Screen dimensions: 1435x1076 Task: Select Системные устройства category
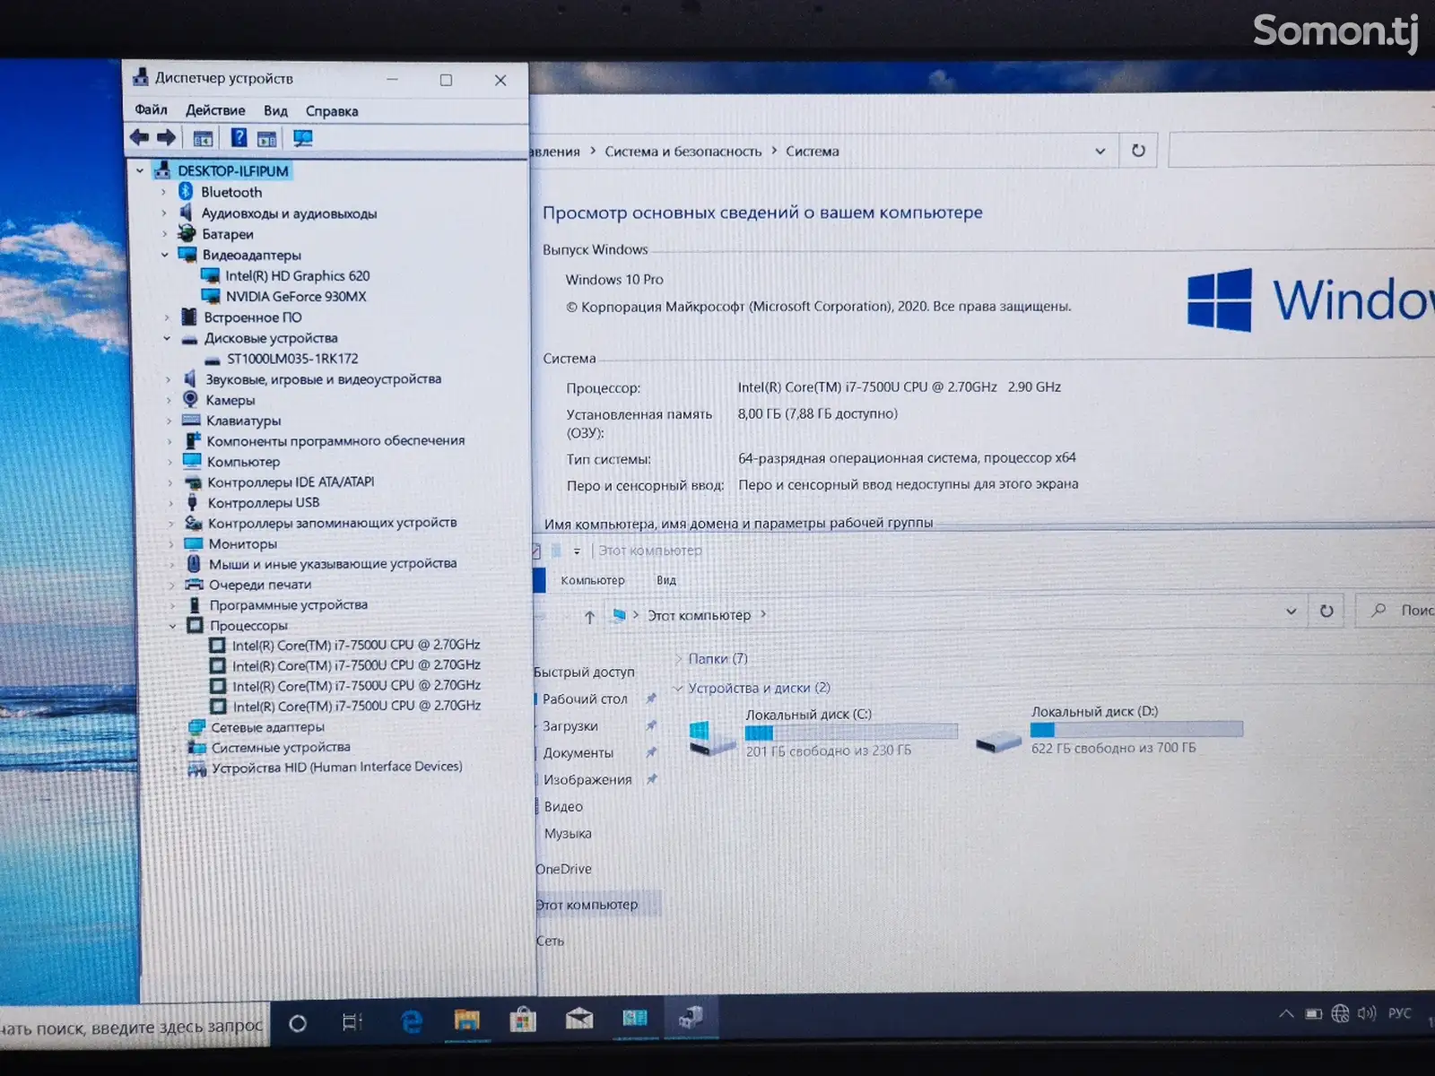coord(281,747)
